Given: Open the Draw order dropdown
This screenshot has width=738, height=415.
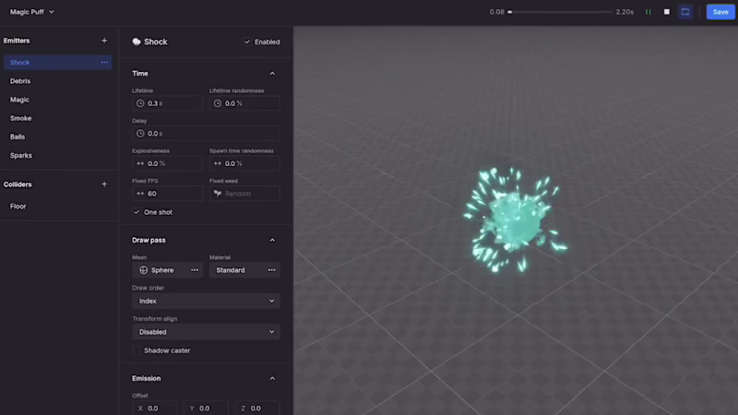Looking at the screenshot, I should click(206, 302).
